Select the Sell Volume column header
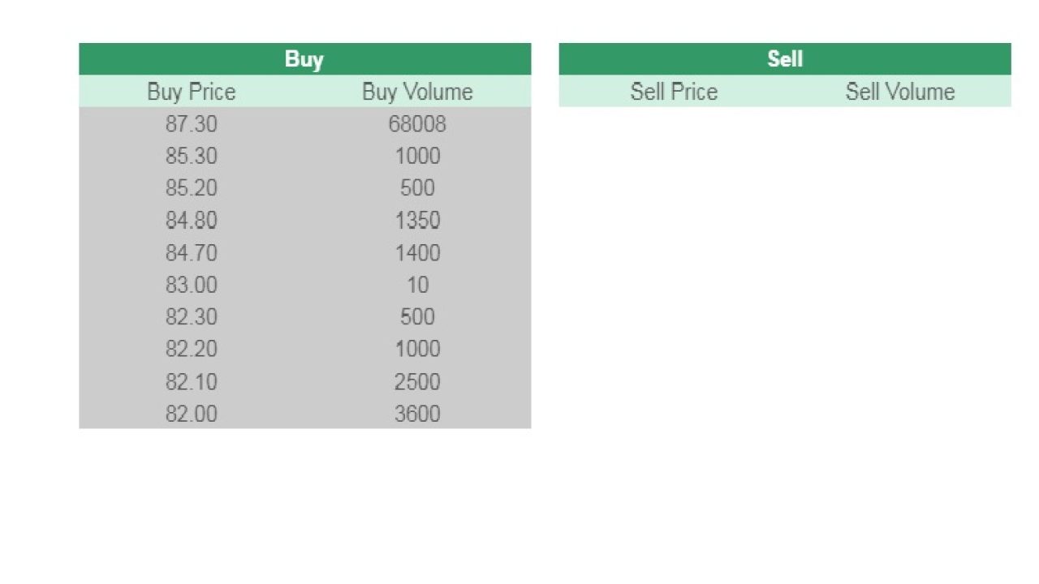 899,92
